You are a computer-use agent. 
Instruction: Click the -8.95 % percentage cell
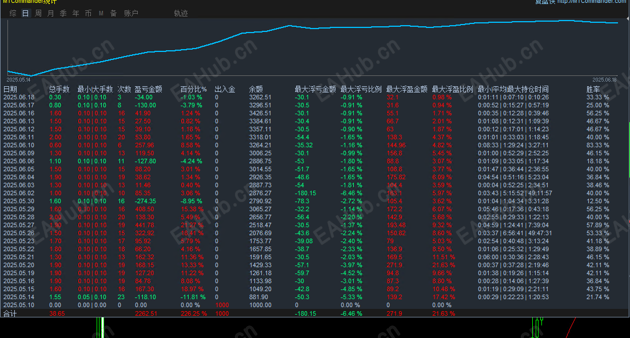[x=192, y=201]
